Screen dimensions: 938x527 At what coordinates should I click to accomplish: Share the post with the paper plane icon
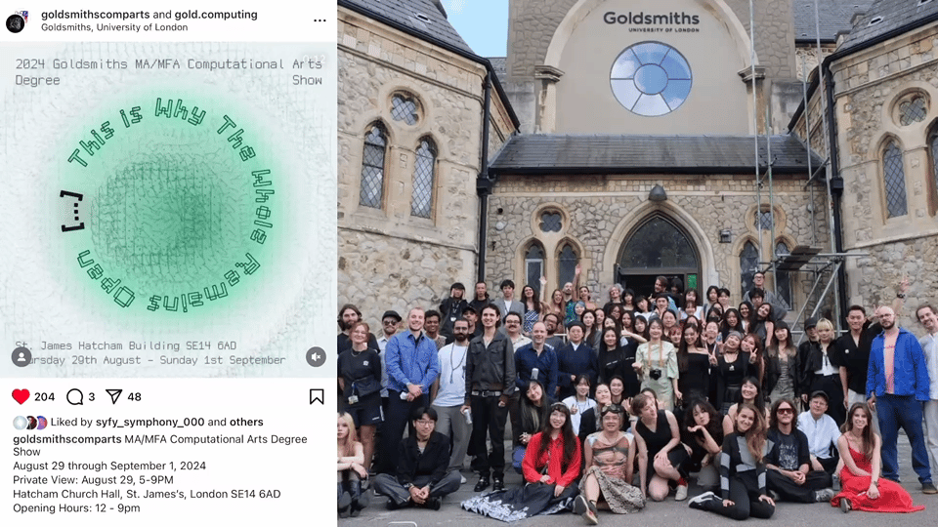coord(113,397)
